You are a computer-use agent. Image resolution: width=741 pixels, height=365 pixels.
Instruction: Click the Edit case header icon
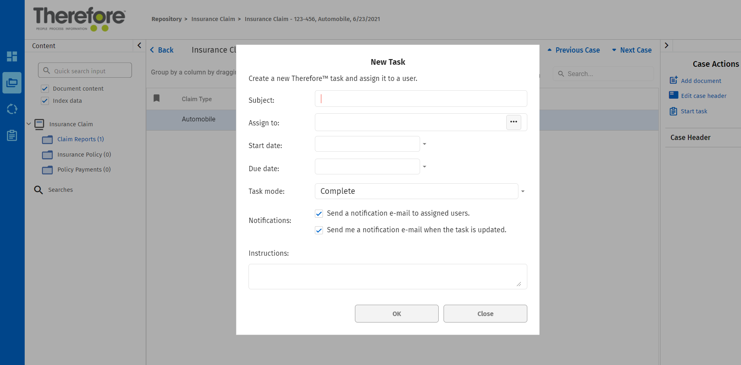click(x=673, y=95)
